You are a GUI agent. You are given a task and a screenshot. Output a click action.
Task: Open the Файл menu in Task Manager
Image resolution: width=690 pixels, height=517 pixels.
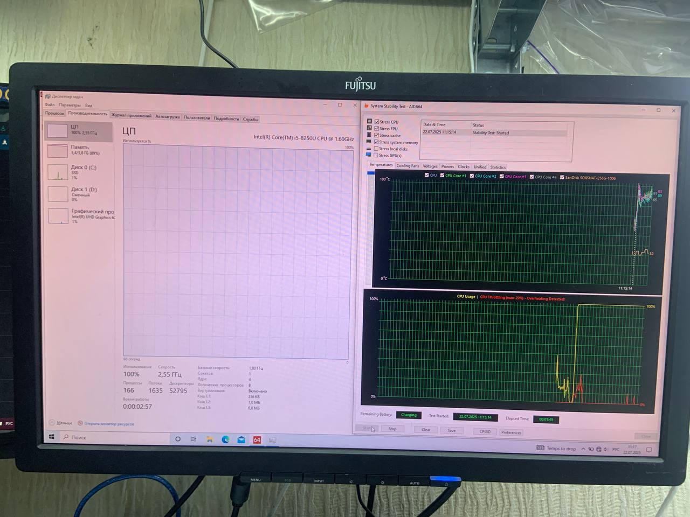click(50, 105)
